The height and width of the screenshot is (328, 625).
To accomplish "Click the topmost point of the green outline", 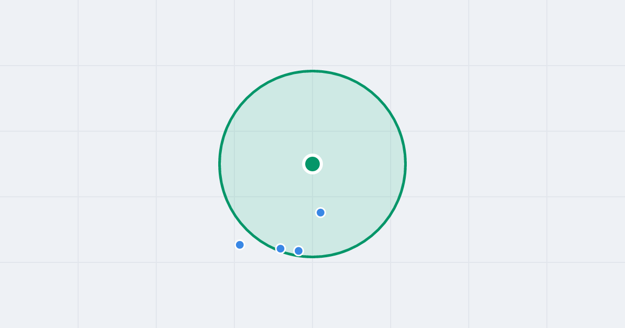I will [312, 71].
